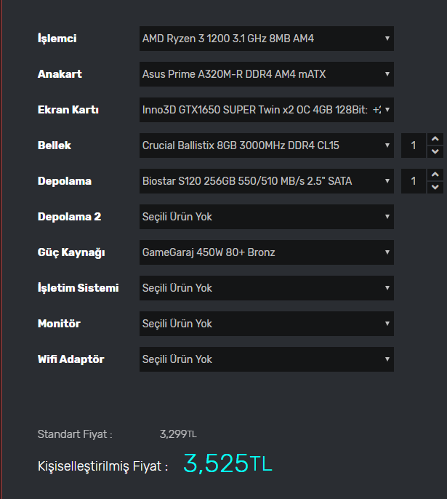Click the Depolama 2 label
447x499 pixels.
coord(69,217)
